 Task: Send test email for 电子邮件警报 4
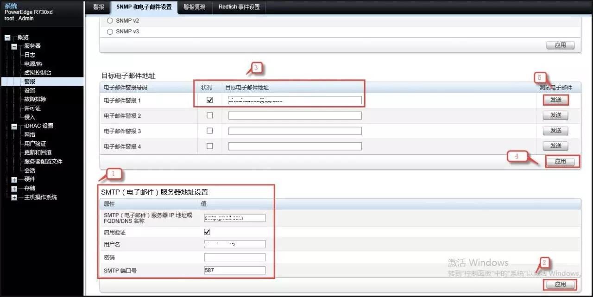(555, 146)
